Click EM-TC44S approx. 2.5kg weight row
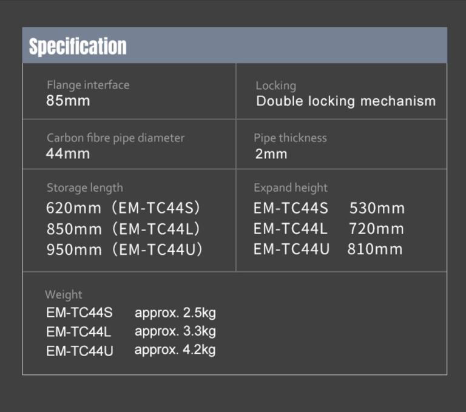466x412 pixels. (131, 312)
